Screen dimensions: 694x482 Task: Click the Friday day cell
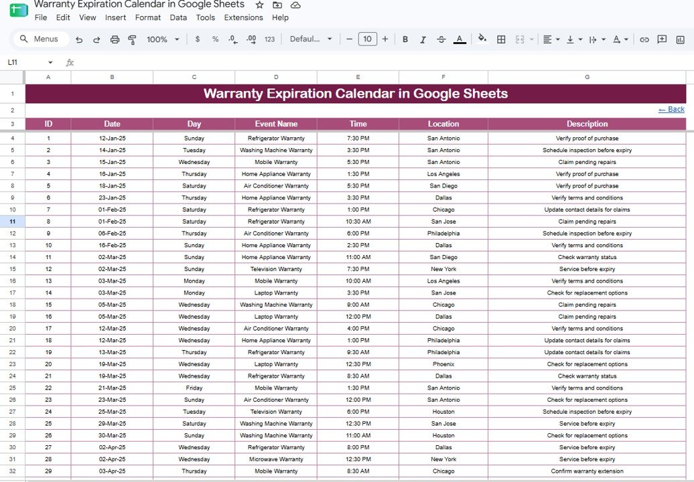pyautogui.click(x=194, y=388)
